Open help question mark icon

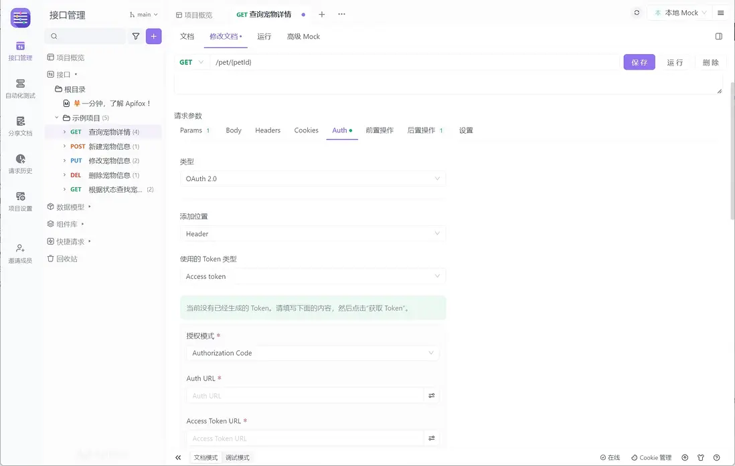point(717,457)
